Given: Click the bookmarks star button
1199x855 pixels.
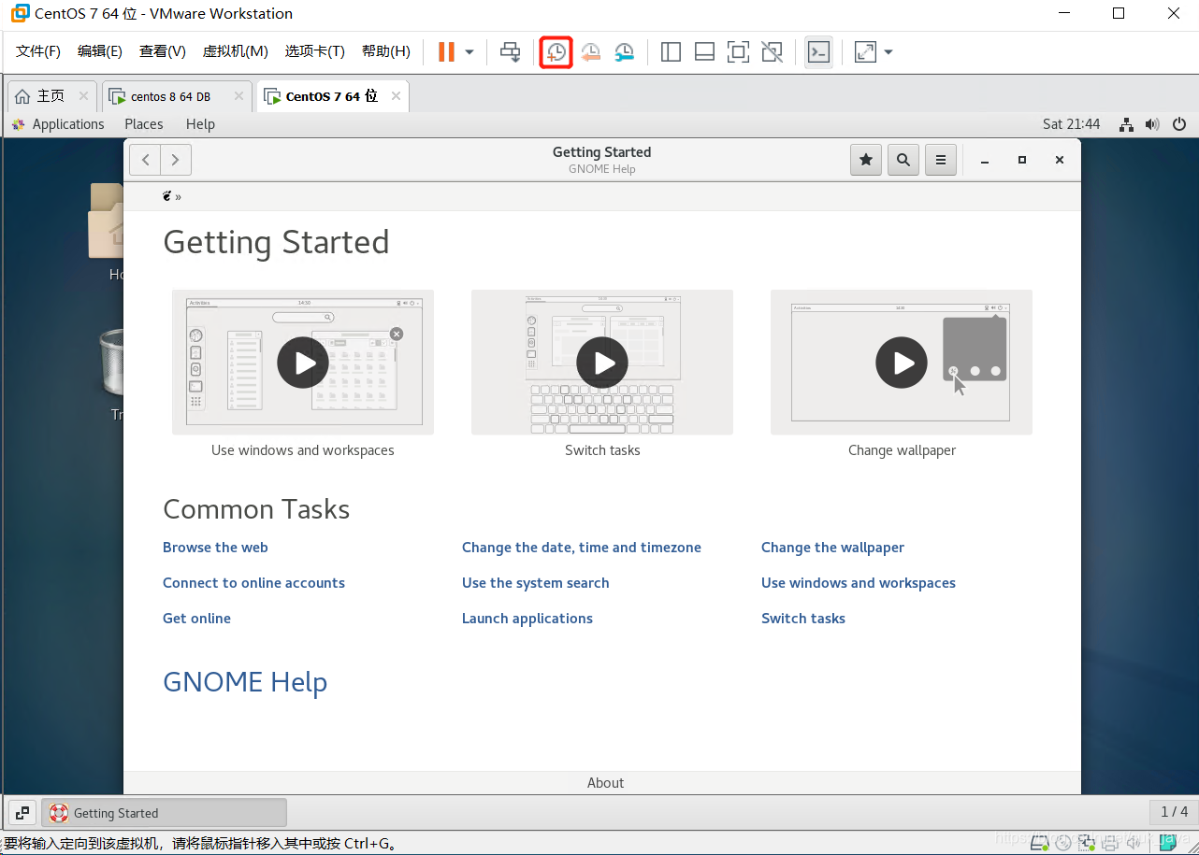Looking at the screenshot, I should (866, 160).
